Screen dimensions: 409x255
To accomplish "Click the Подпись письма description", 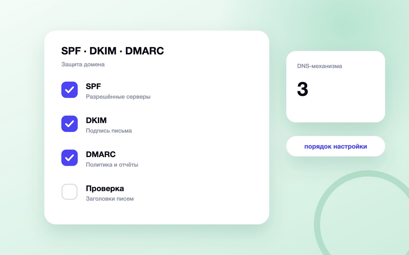I will 109,131.
